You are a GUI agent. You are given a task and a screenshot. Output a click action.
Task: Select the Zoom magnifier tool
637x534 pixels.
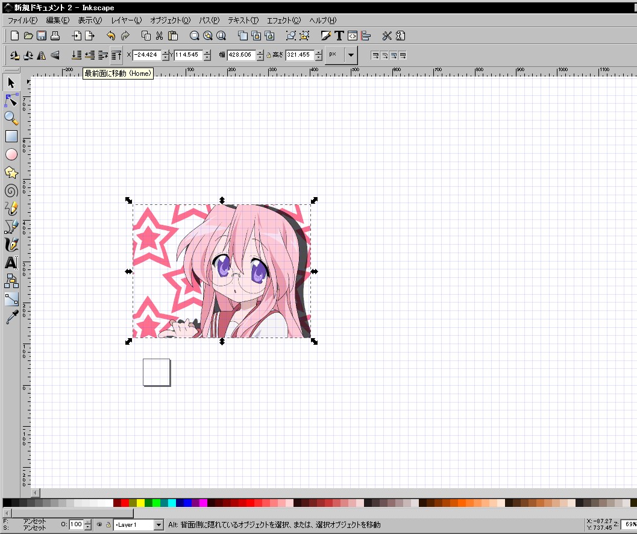[11, 118]
